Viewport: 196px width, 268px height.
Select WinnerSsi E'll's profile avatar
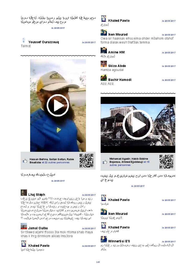point(104,239)
